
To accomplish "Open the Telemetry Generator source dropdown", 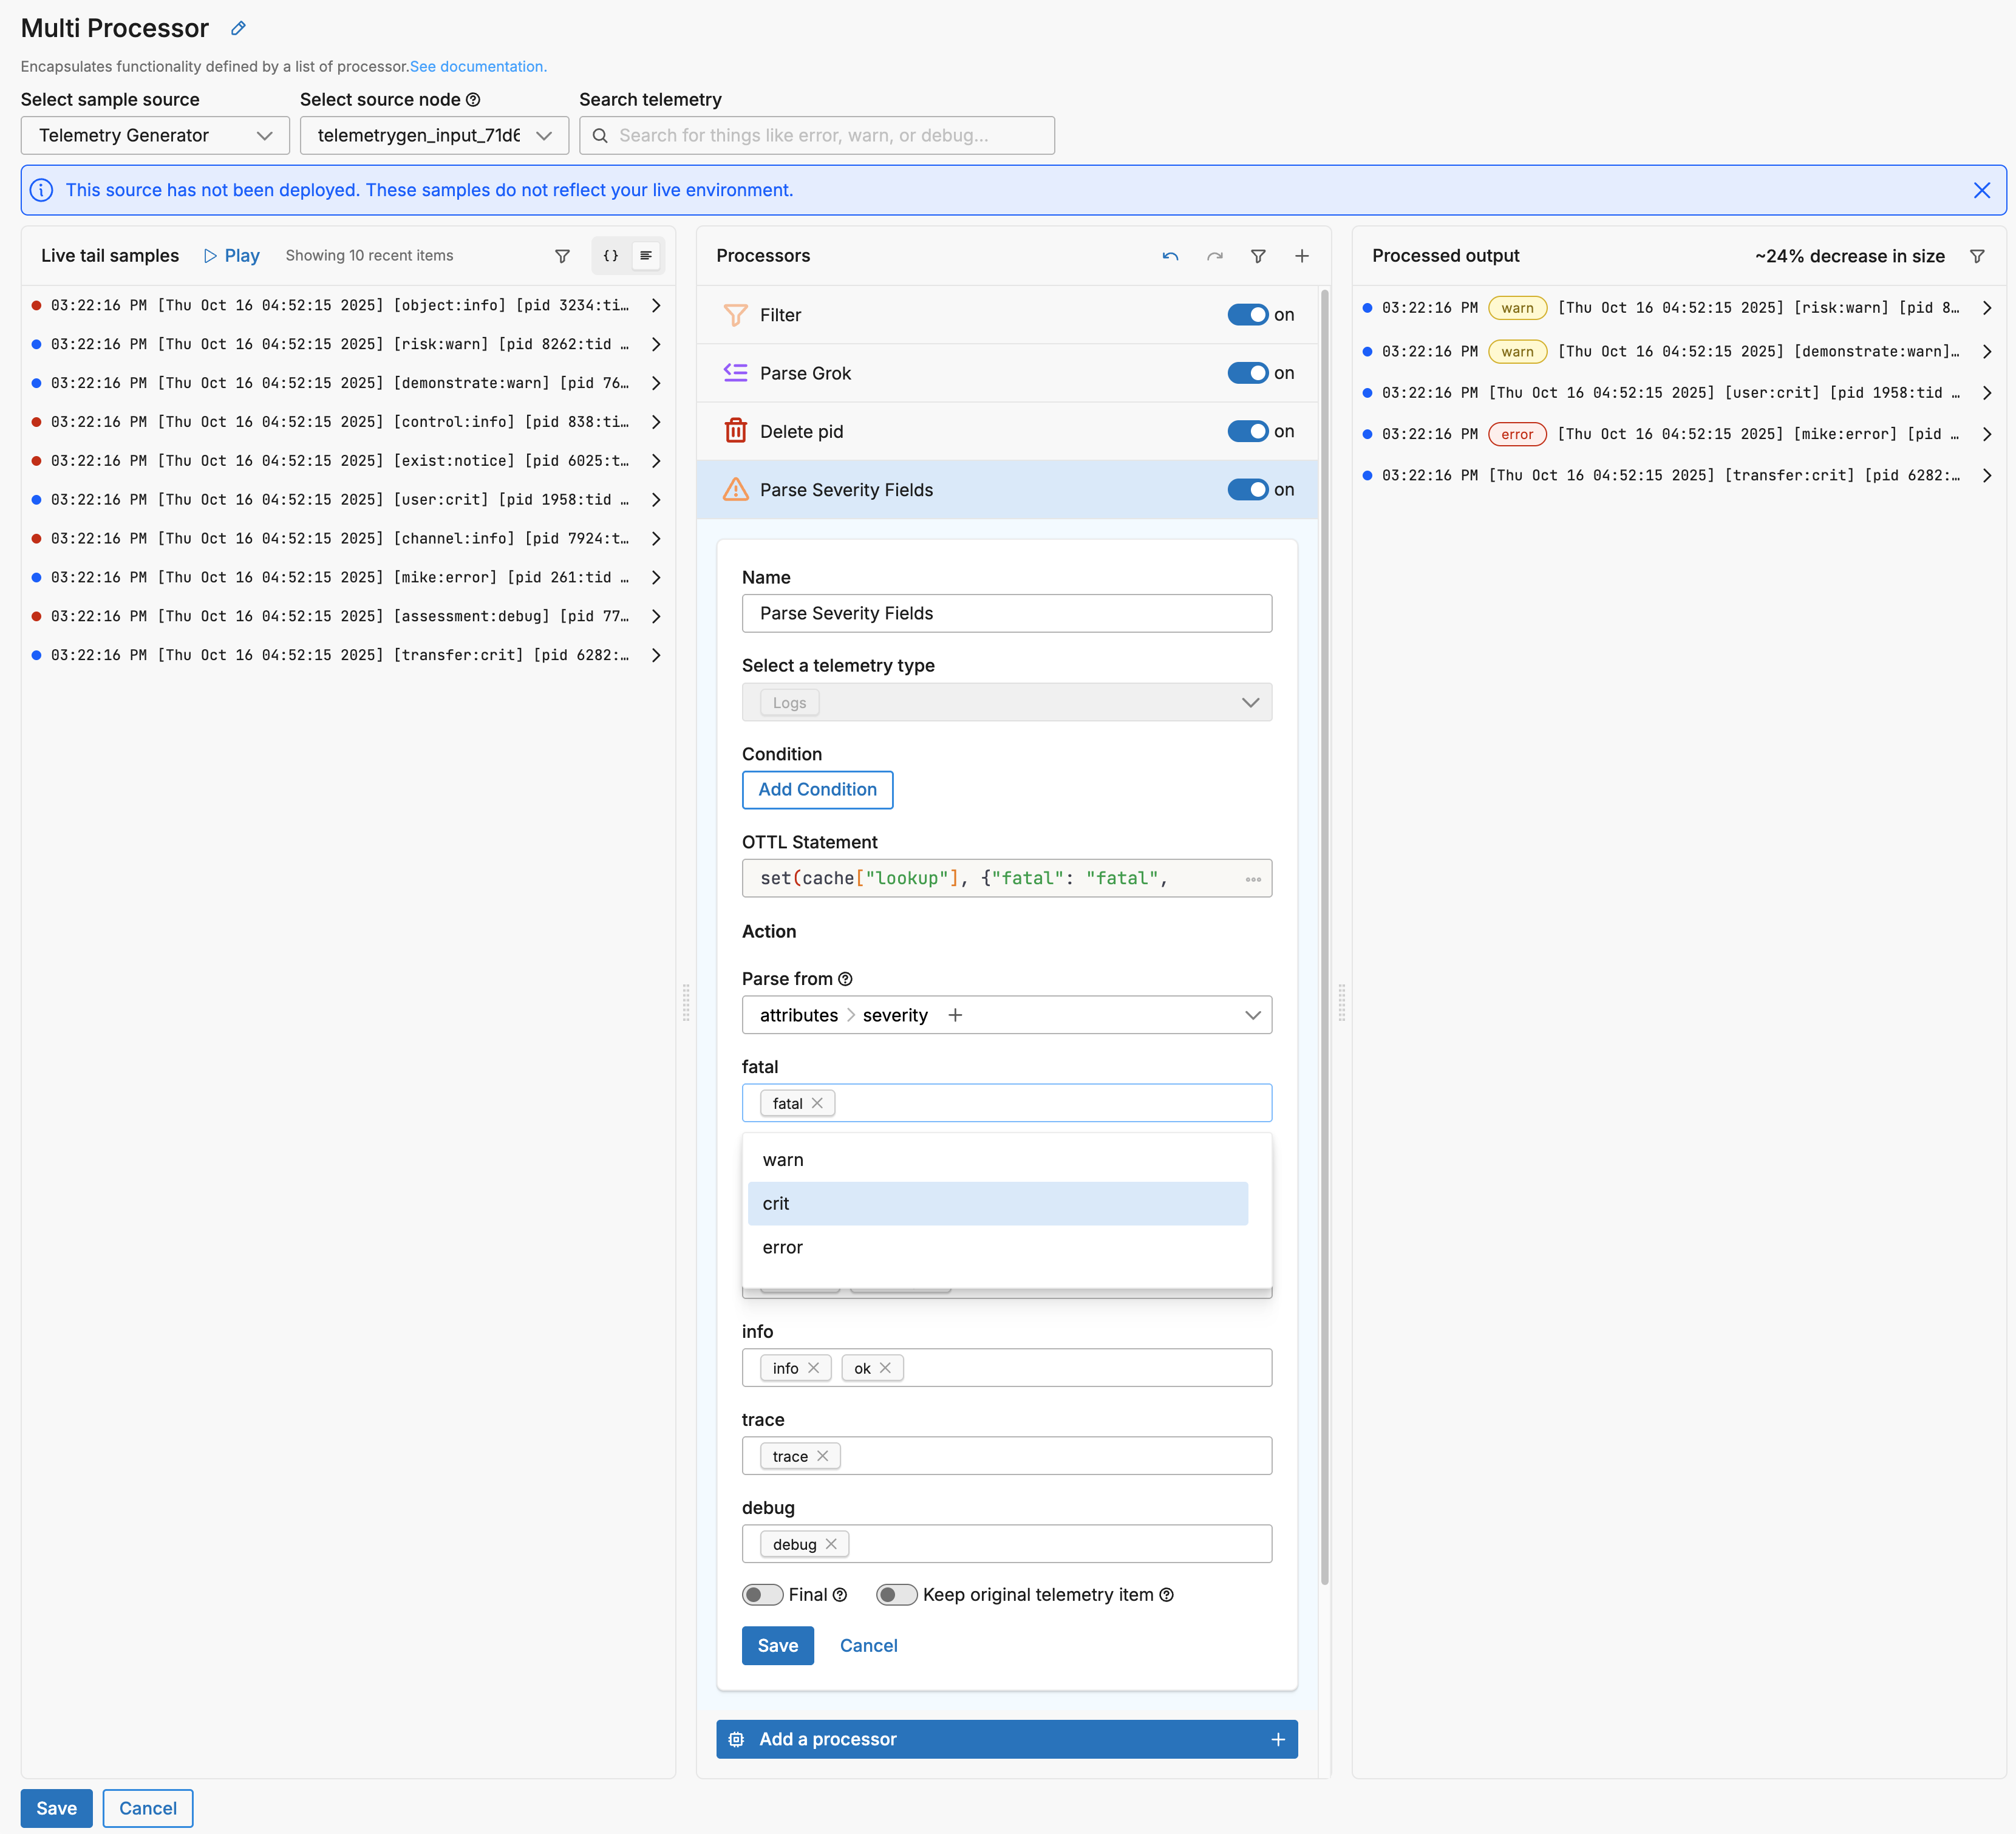I will (155, 135).
